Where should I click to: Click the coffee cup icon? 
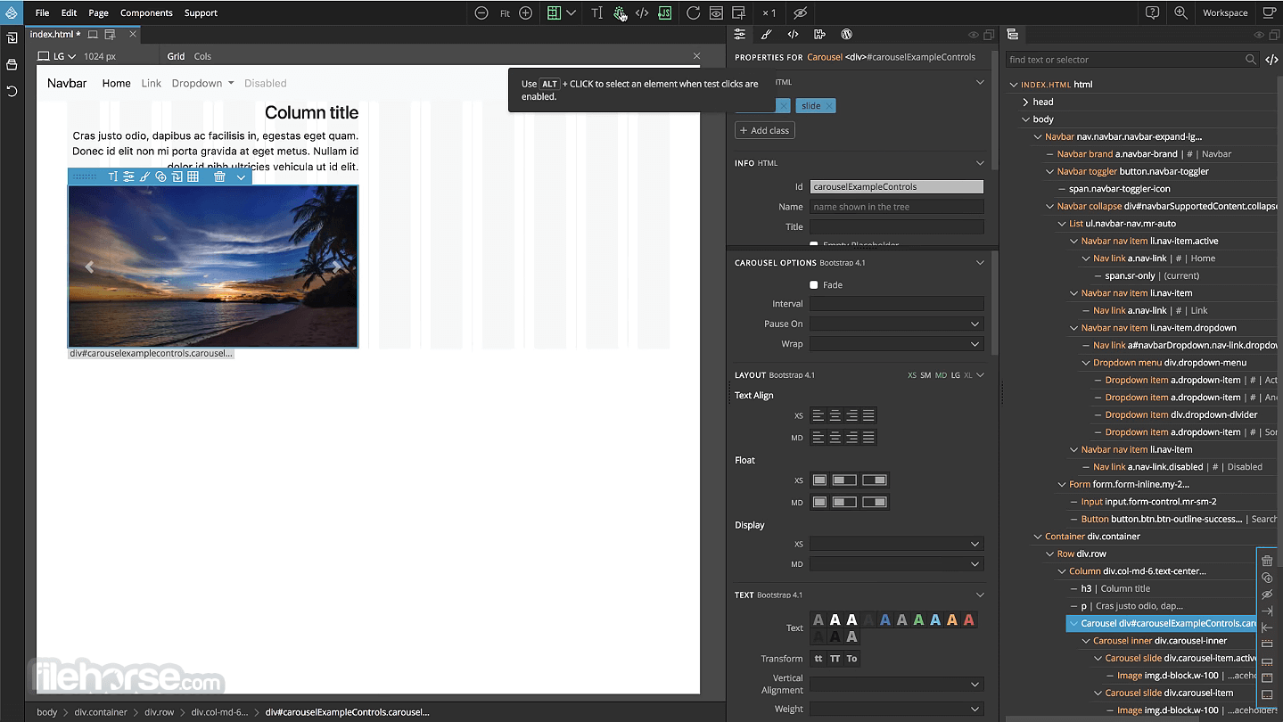[x=1271, y=12]
